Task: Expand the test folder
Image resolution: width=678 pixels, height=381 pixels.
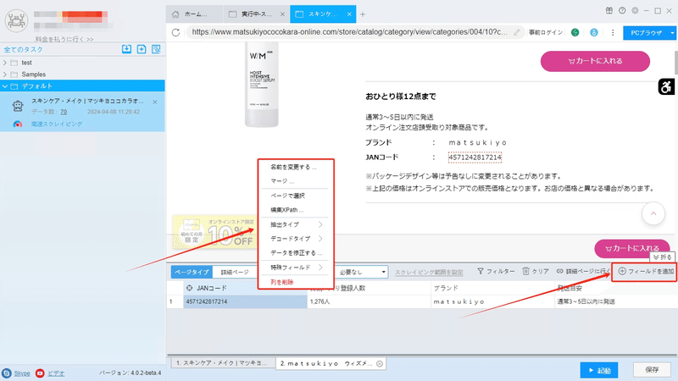Action: tap(5, 63)
